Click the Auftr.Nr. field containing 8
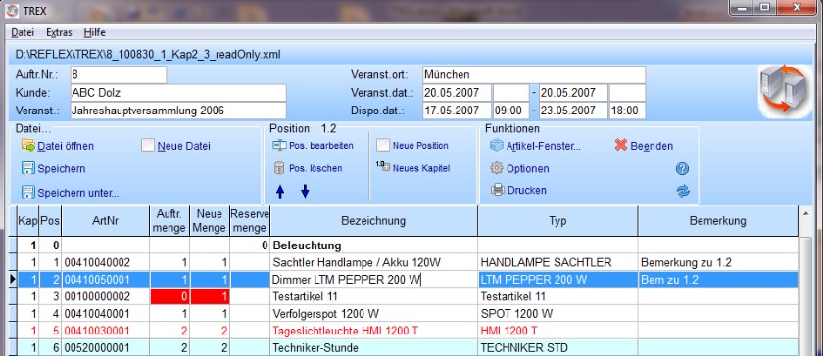Image resolution: width=823 pixels, height=356 pixels. coord(119,74)
